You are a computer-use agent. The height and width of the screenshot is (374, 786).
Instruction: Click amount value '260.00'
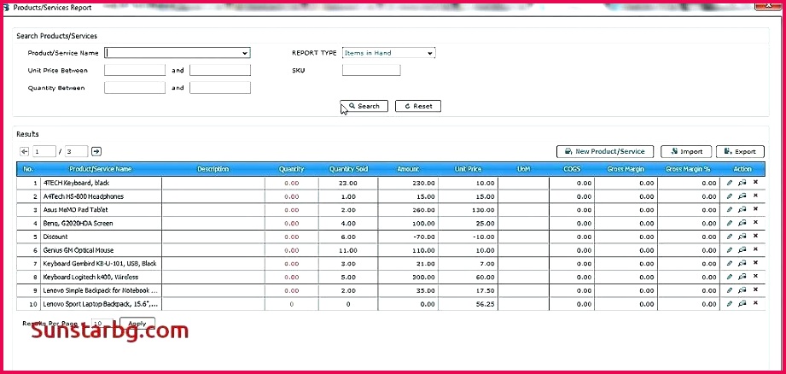(x=423, y=210)
